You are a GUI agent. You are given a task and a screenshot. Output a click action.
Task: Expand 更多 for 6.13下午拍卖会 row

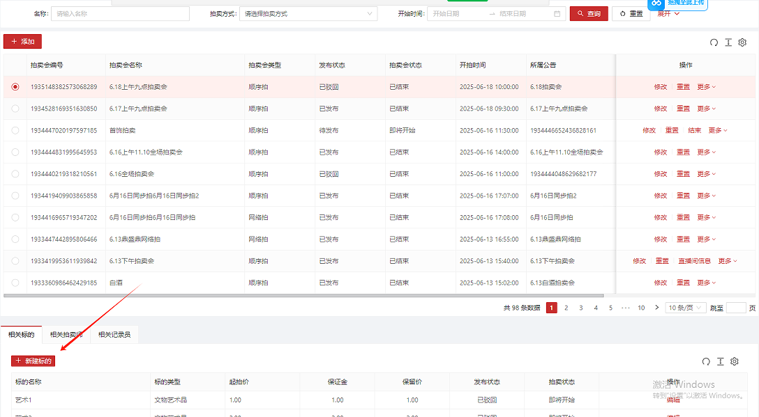(728, 261)
